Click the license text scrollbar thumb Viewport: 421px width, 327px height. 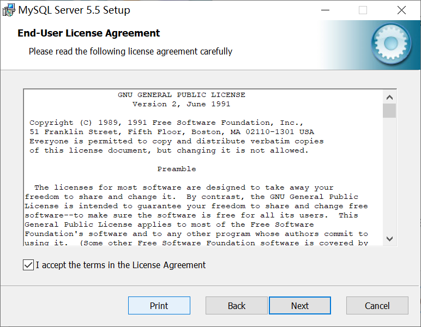click(389, 111)
